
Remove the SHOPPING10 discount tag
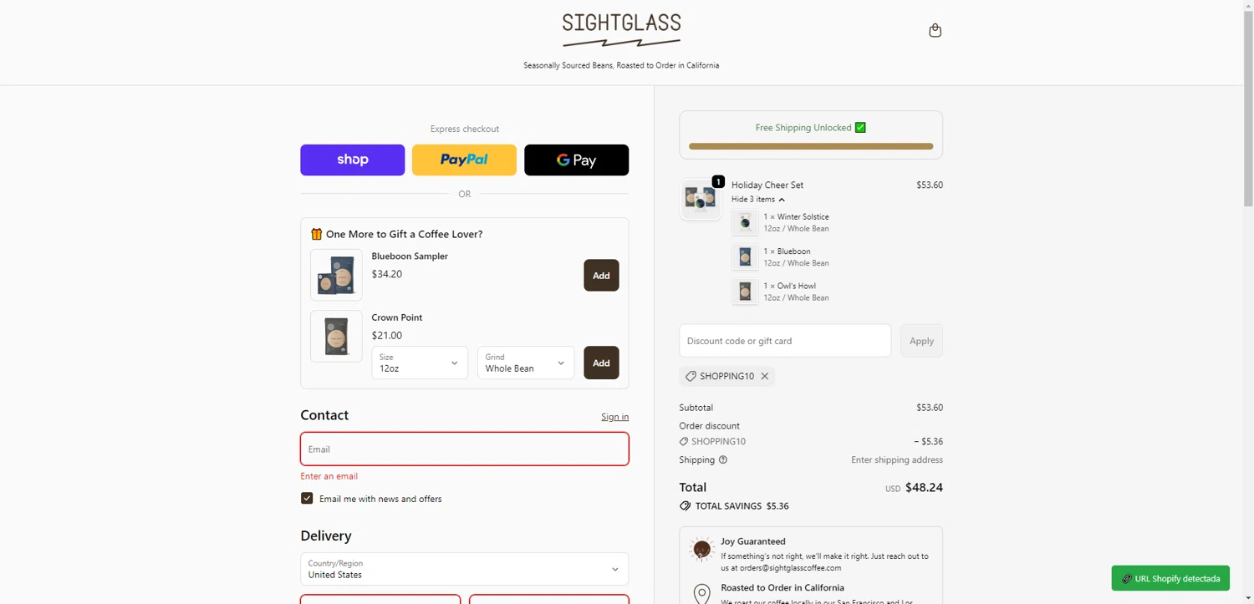tap(764, 376)
